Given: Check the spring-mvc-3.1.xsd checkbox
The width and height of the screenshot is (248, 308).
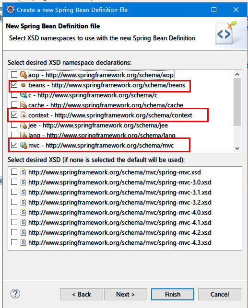Looking at the screenshot, I should point(14,192).
